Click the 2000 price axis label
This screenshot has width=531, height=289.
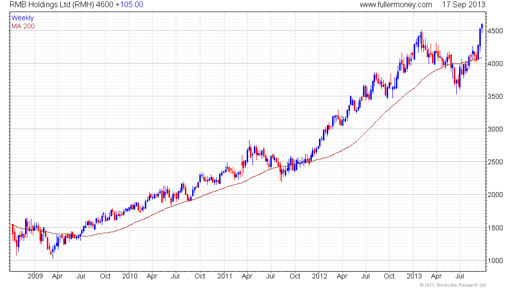tap(495, 195)
